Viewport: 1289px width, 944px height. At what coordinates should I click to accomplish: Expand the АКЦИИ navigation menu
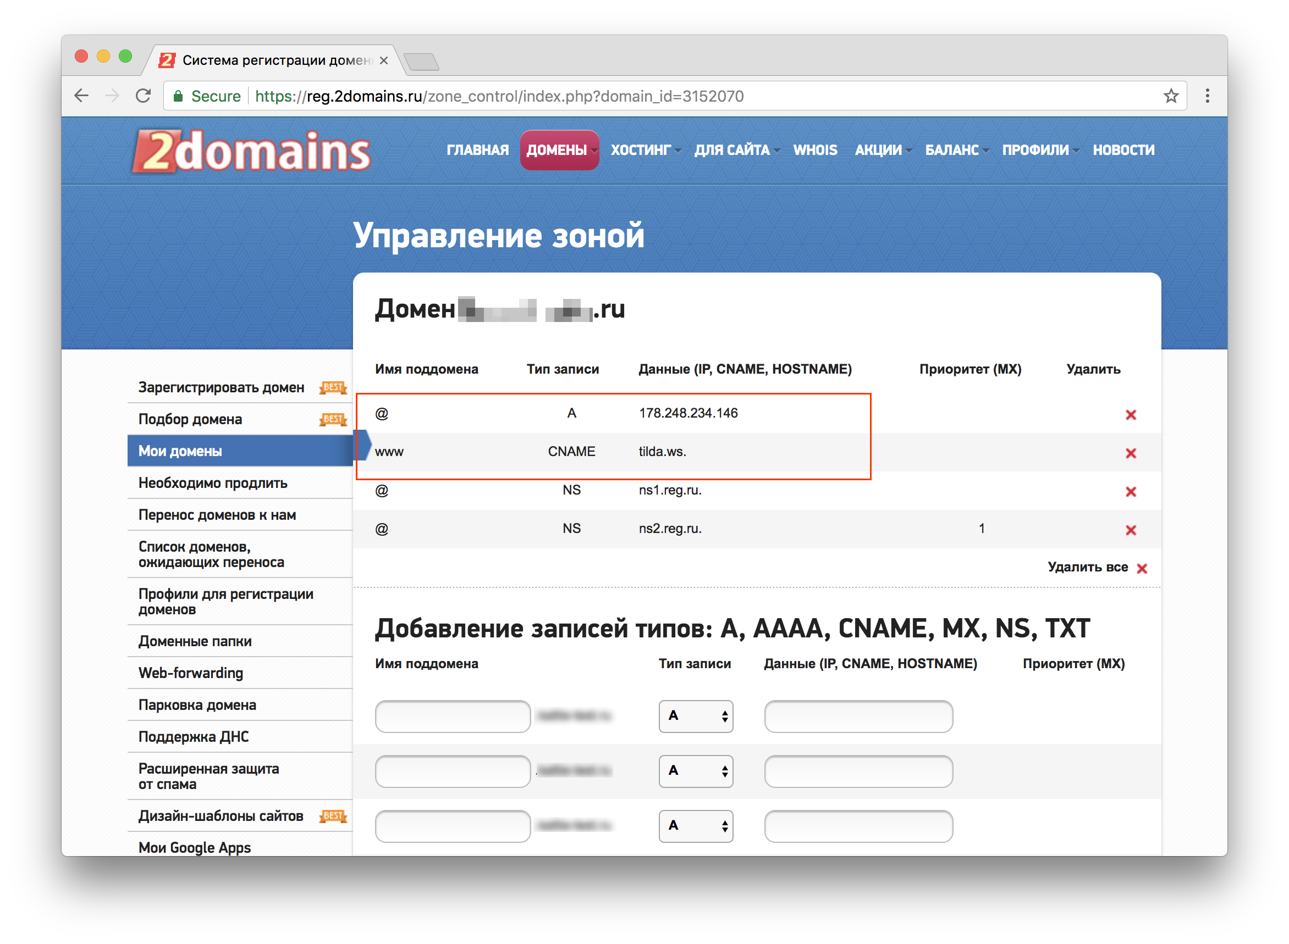click(883, 151)
